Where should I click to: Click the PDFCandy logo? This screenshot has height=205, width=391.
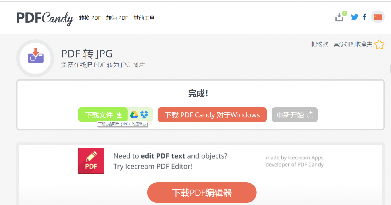click(45, 18)
